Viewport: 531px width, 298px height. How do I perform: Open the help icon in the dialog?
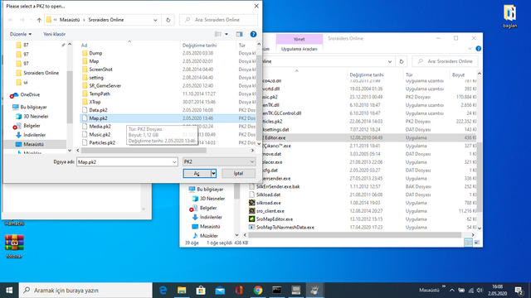tap(253, 34)
